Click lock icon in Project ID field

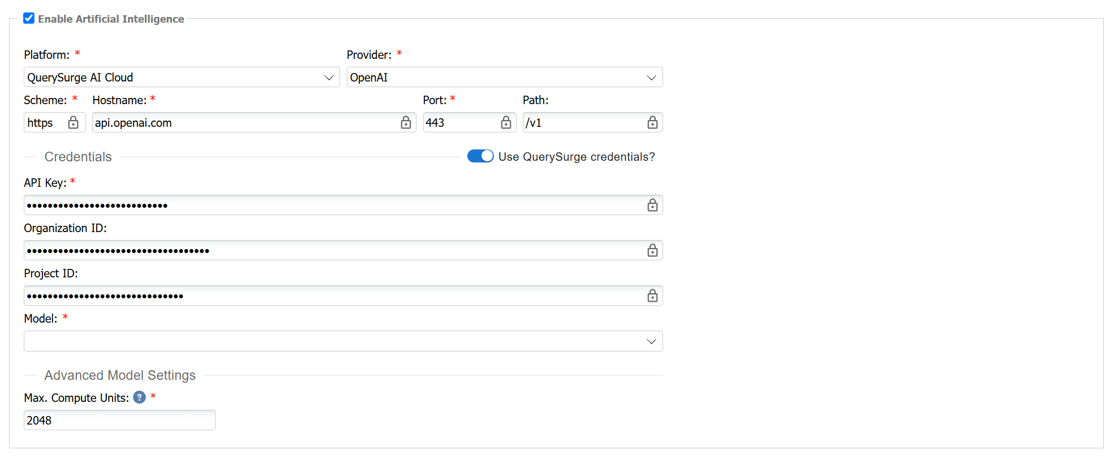tap(652, 295)
